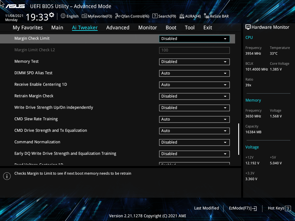Screen dimensions: 295x221
Task: Click BCLK value 101.4000 MHz
Action: 257,69
